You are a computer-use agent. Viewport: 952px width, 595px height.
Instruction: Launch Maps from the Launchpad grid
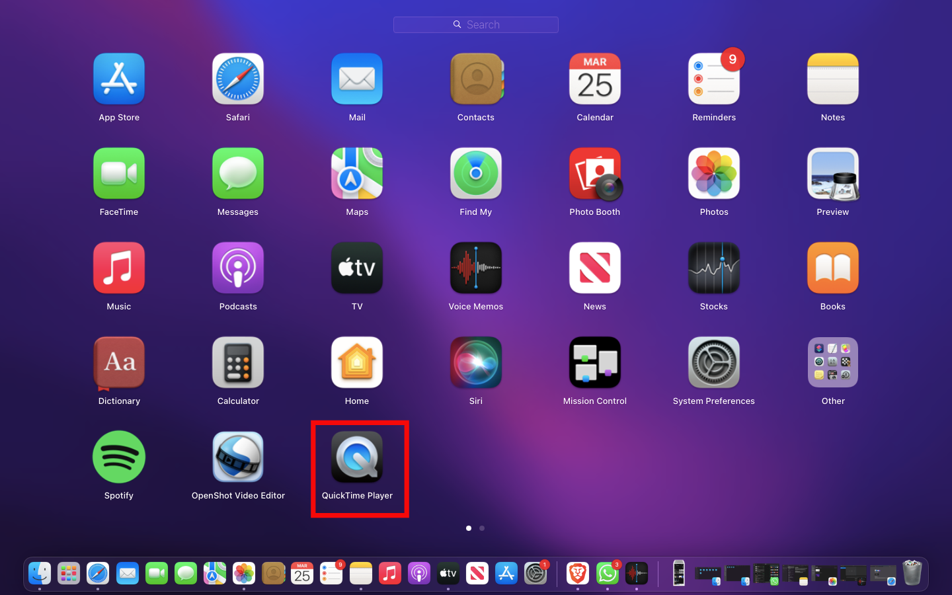tap(357, 174)
